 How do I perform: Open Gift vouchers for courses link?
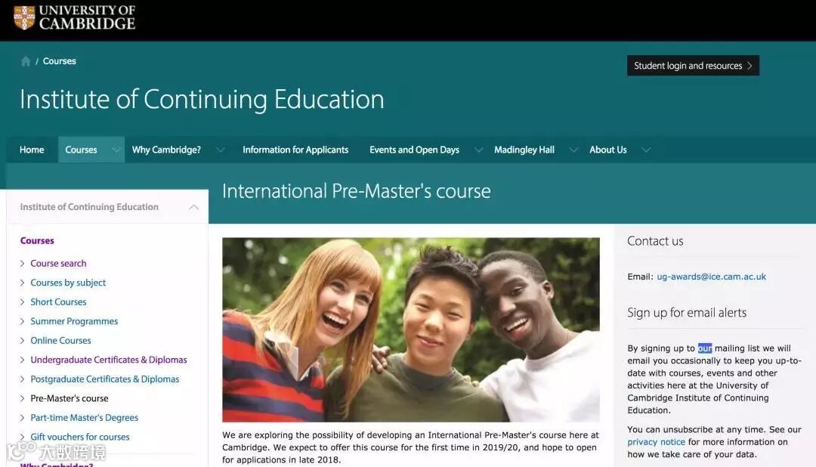click(x=79, y=437)
